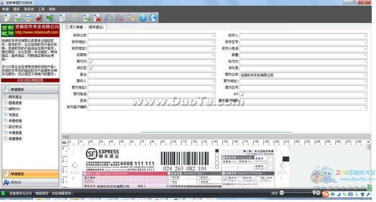Expand the 收方客户编码 dropdown arrow
The image size is (376, 202).
(x=365, y=108)
